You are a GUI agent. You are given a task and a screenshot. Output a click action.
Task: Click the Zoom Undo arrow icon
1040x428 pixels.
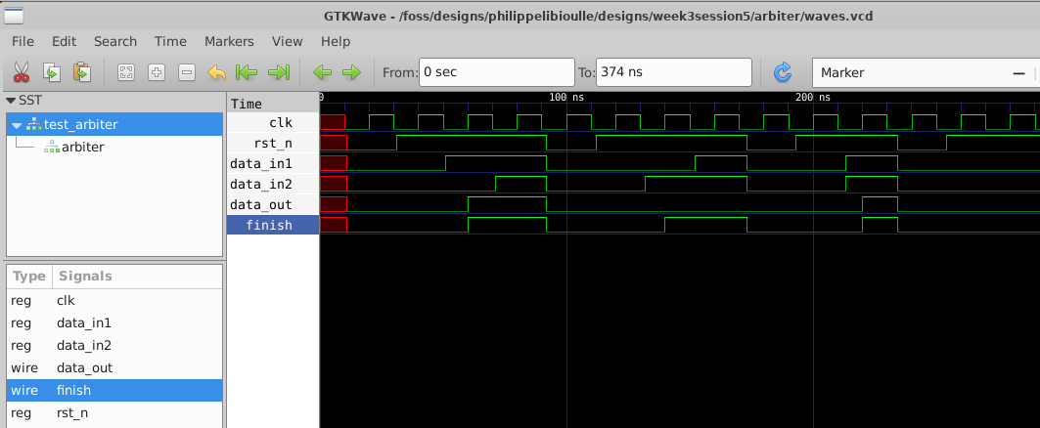tap(216, 72)
